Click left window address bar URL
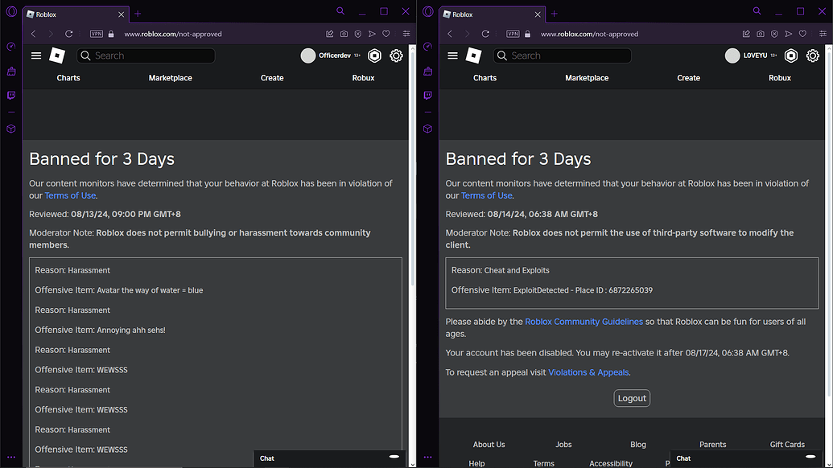The width and height of the screenshot is (833, 468). (173, 34)
